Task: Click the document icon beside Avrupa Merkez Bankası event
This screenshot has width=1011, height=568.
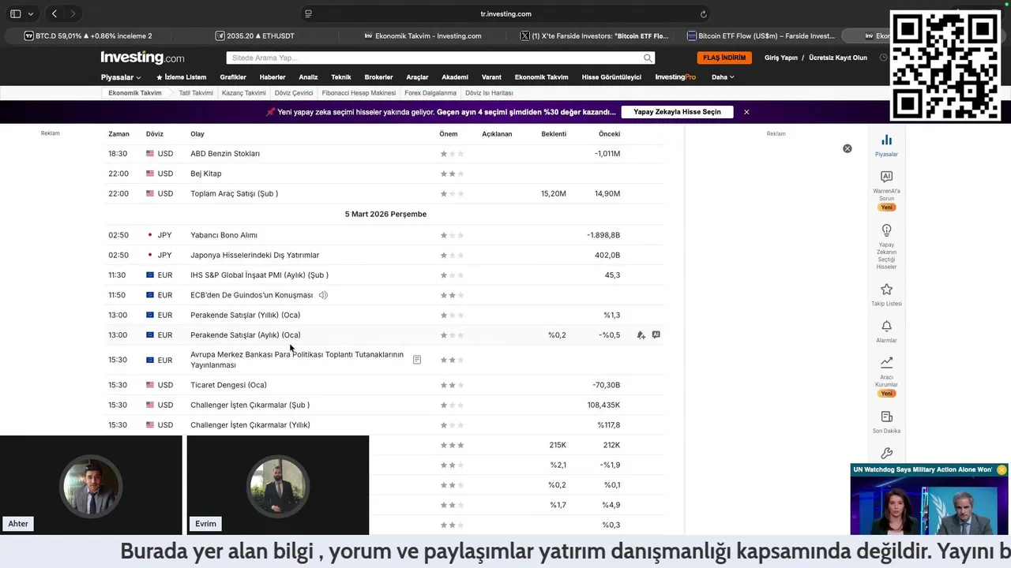Action: coord(417,360)
